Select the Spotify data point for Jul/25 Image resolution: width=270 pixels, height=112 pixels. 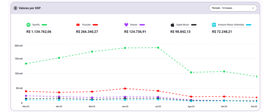[158, 48]
